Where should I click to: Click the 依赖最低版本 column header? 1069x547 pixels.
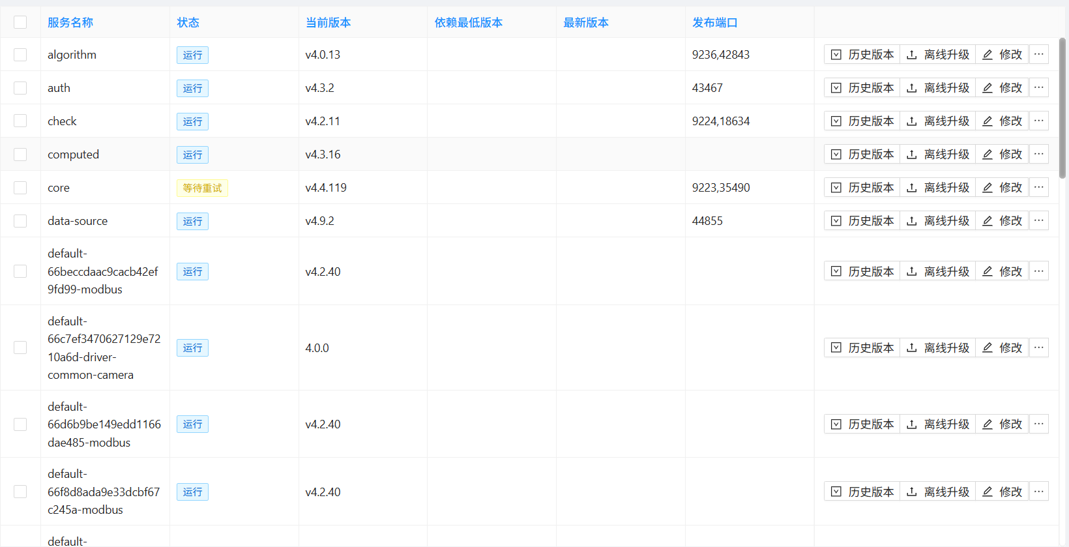pyautogui.click(x=468, y=23)
